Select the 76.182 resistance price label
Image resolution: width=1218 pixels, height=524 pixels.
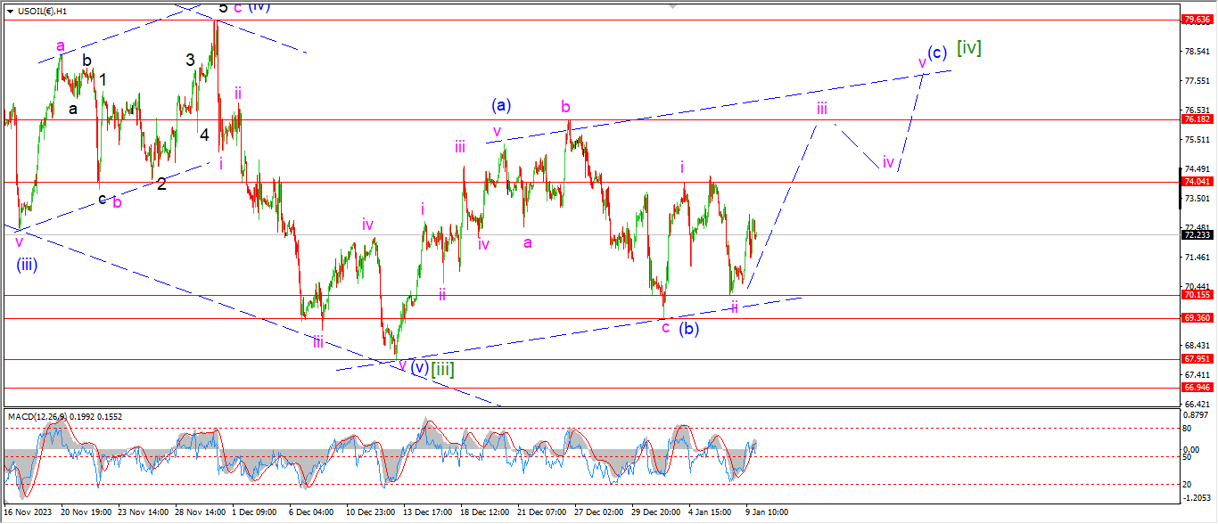coord(1196,119)
